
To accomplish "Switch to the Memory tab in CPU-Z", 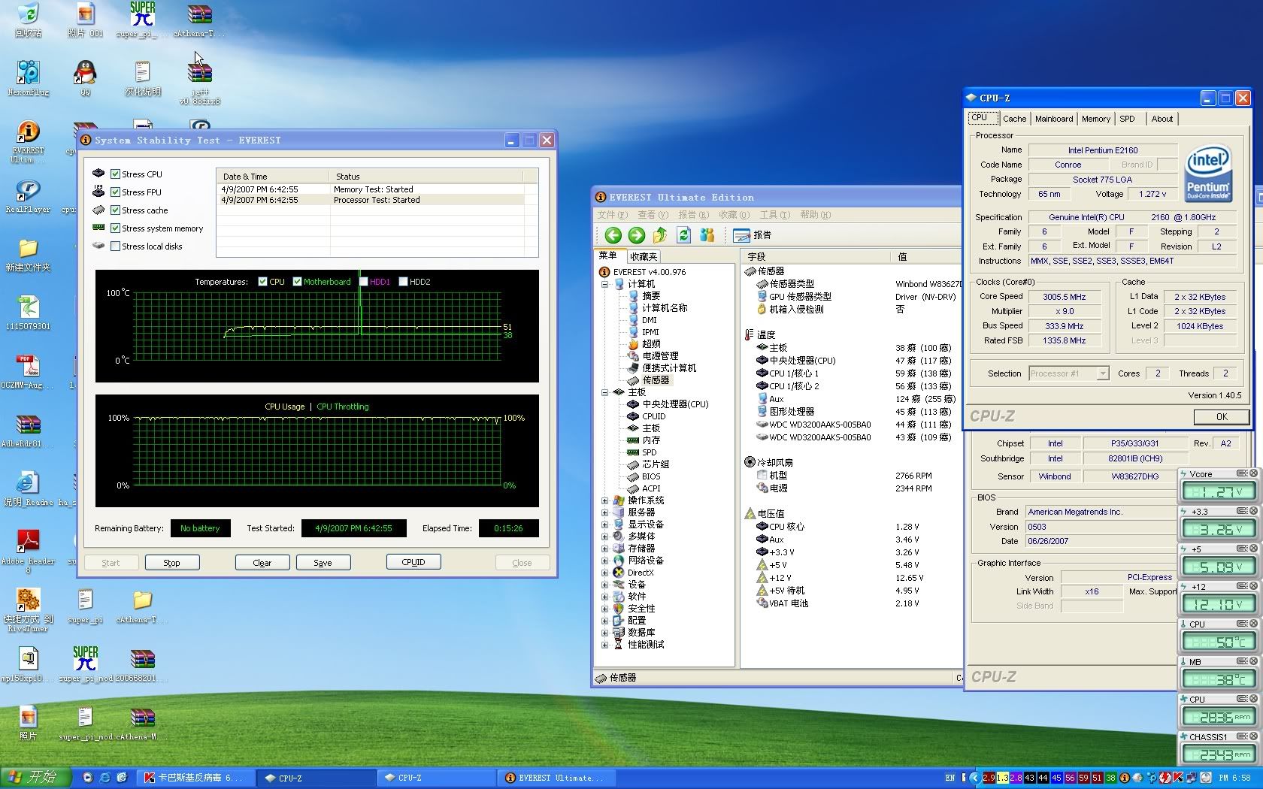I will click(x=1095, y=119).
